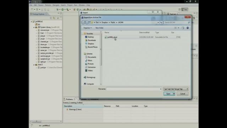Viewport: 227px width, 128px height.
Task: Click the Eclipse Run green play icon
Action: [62, 10]
